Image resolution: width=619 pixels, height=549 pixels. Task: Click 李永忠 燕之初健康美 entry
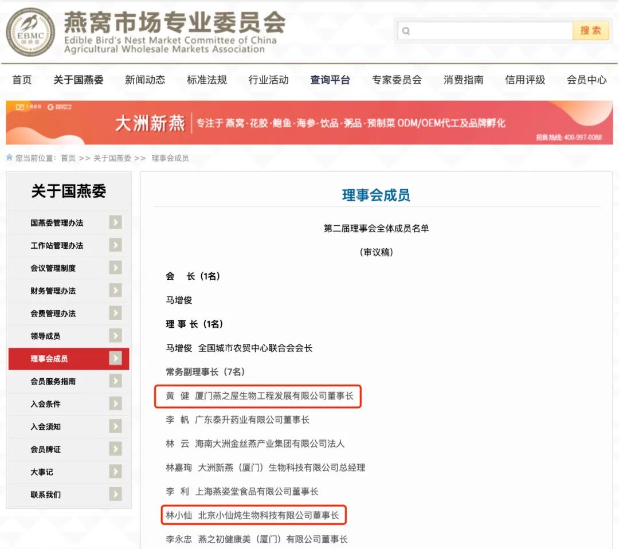257,539
